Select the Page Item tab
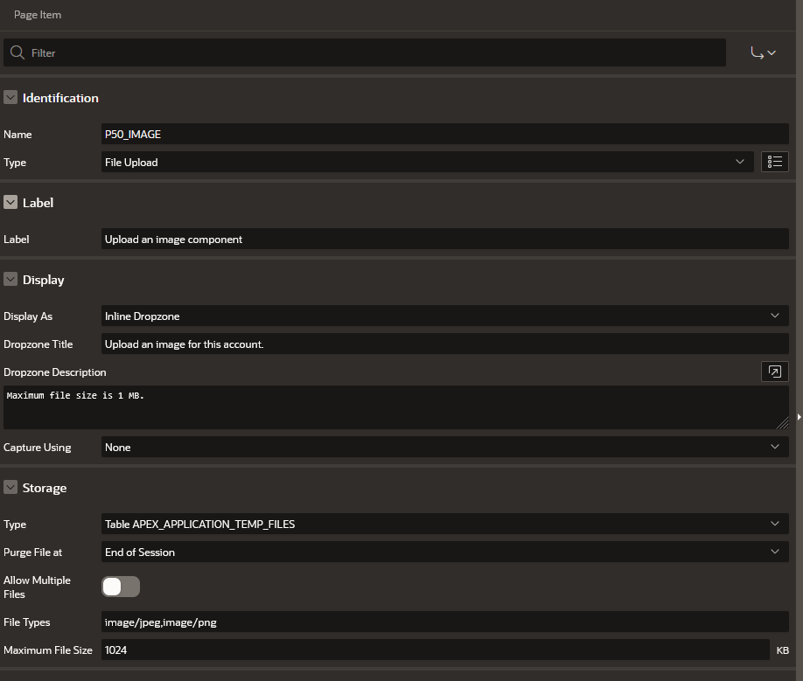The image size is (803, 681). tap(38, 15)
